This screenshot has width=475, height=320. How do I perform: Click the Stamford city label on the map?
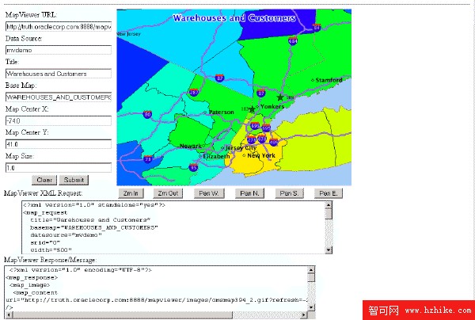[329, 80]
